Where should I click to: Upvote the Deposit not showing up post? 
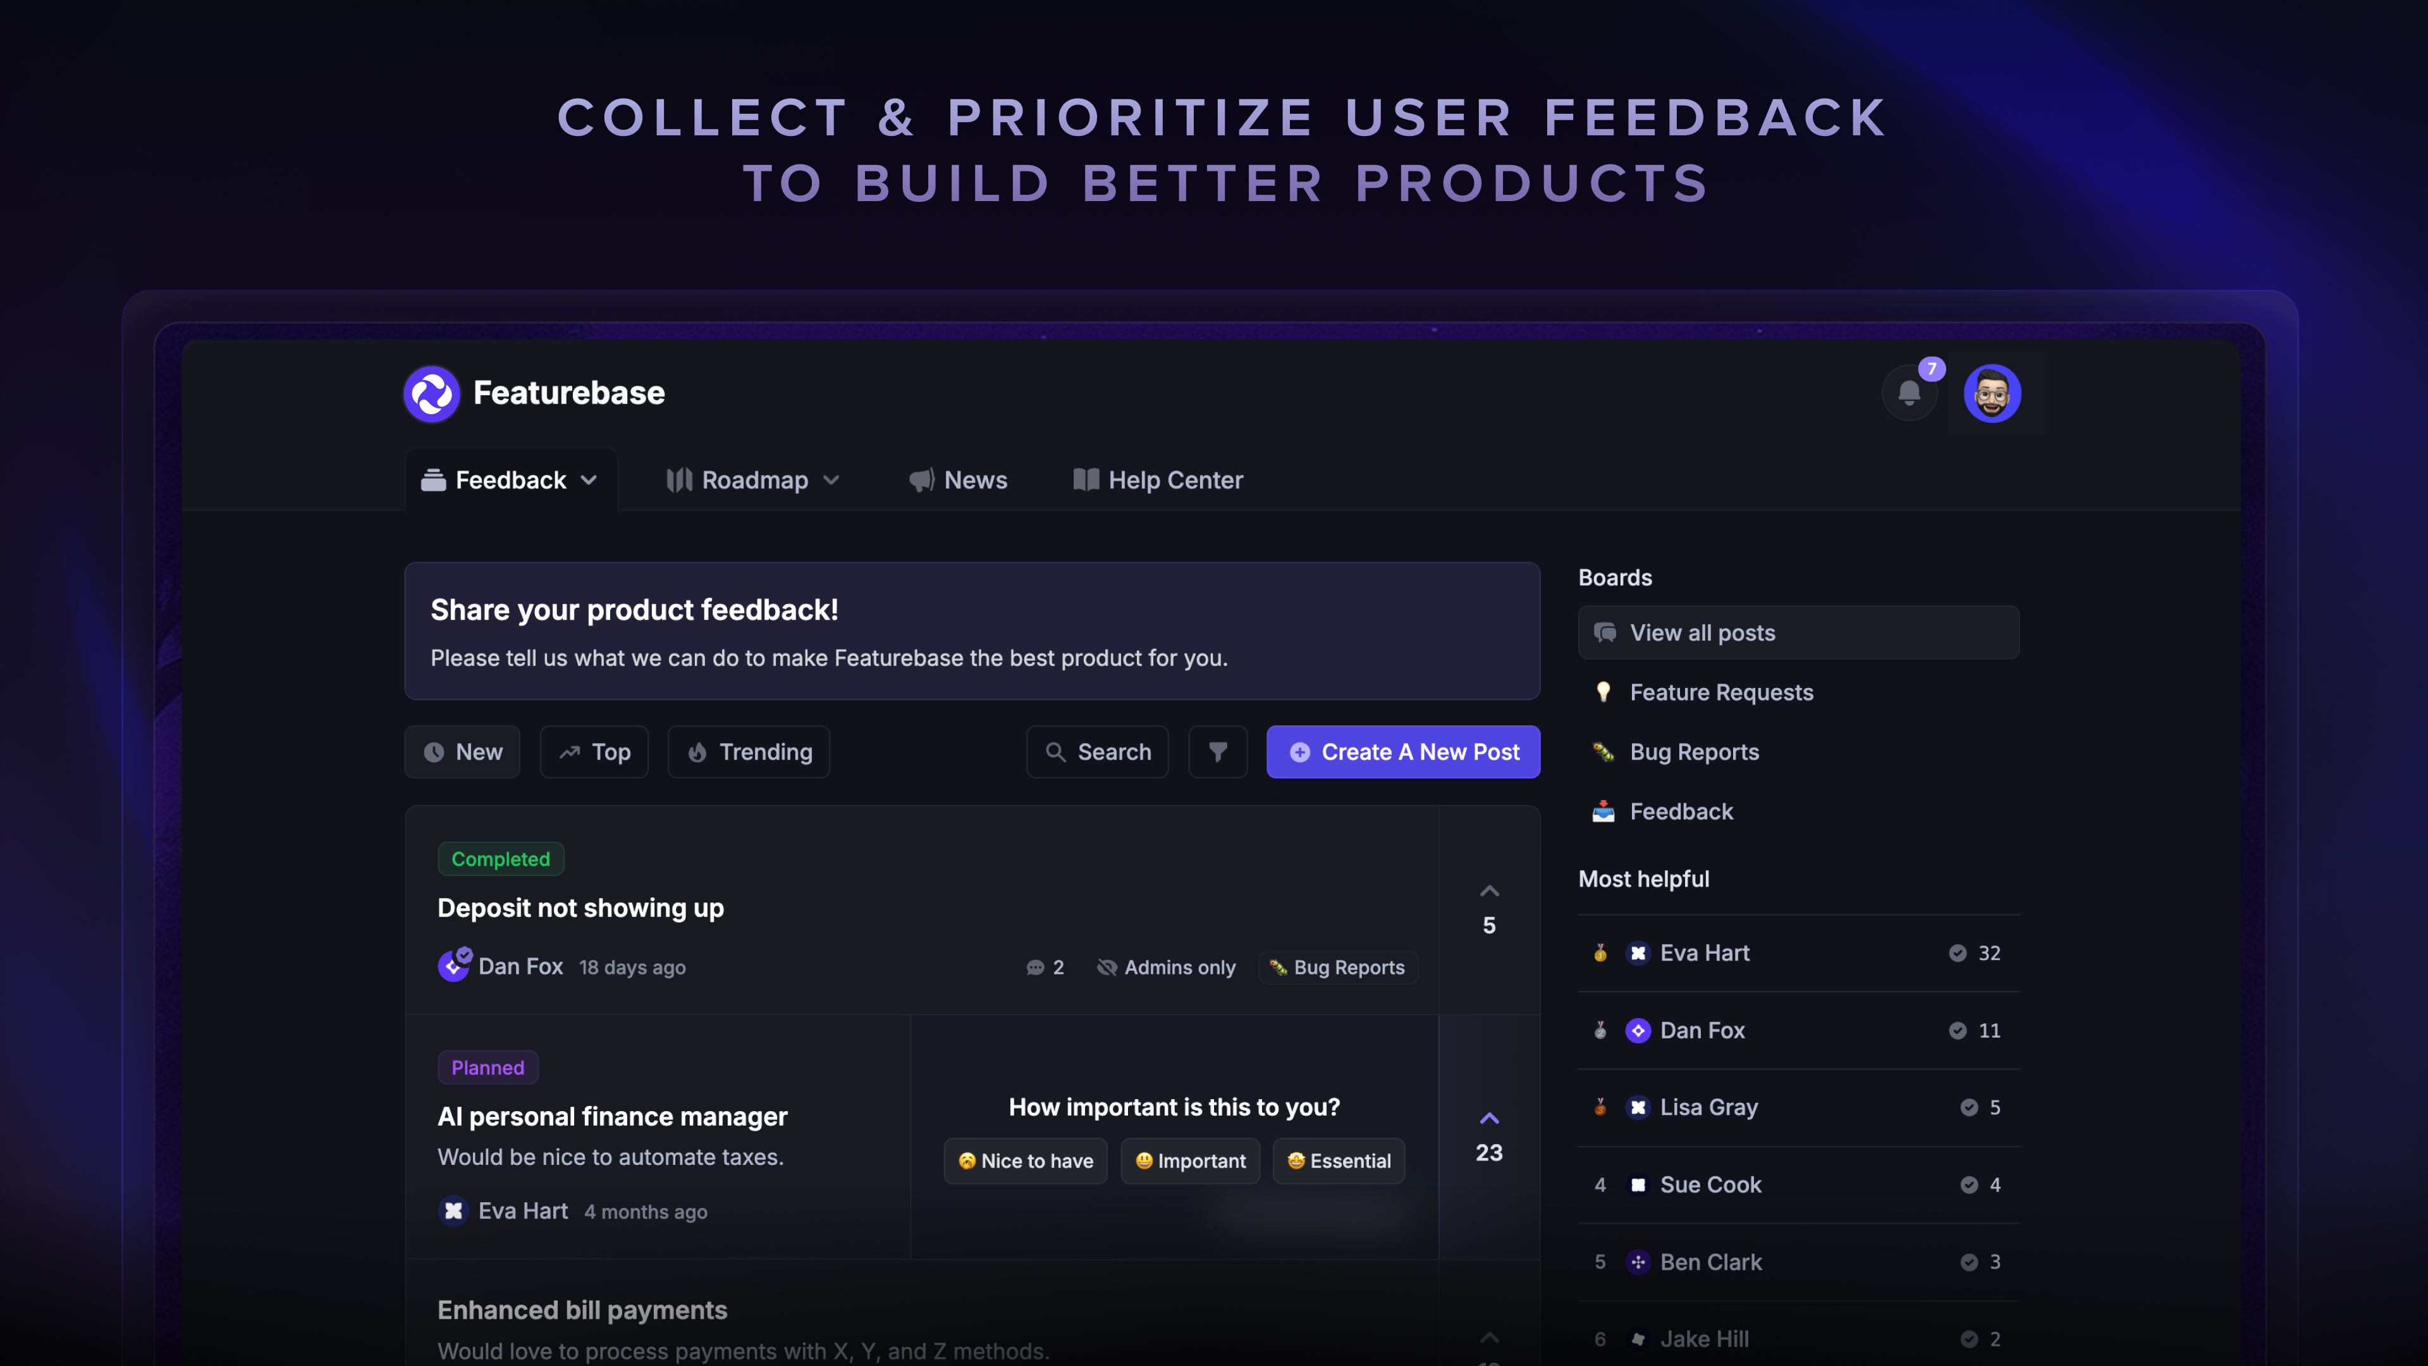(x=1489, y=892)
